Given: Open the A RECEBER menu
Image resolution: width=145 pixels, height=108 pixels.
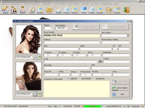Looking at the screenshot, I should point(85,4).
